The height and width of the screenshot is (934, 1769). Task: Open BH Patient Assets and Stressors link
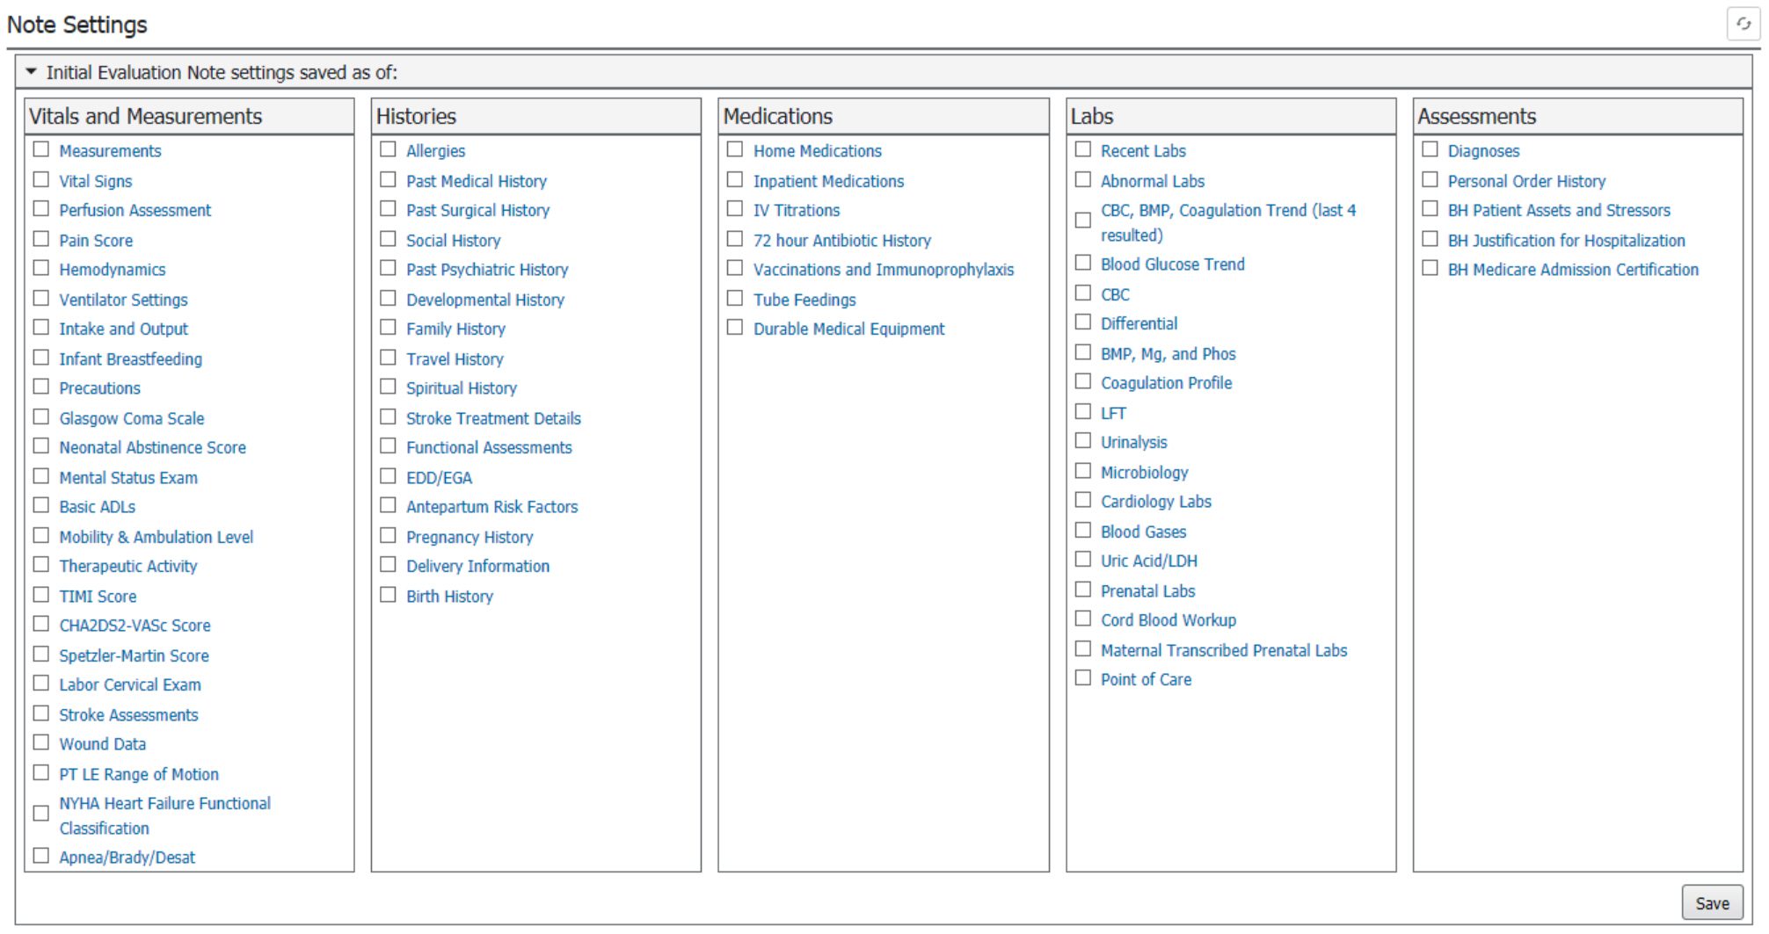[x=1559, y=210]
